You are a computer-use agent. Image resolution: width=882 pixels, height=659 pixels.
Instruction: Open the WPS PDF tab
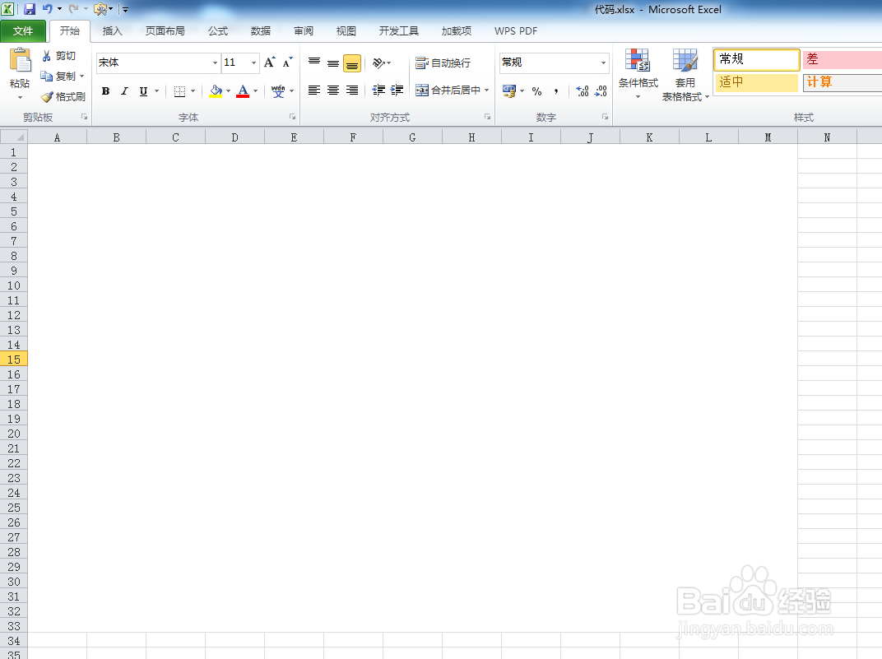click(516, 31)
